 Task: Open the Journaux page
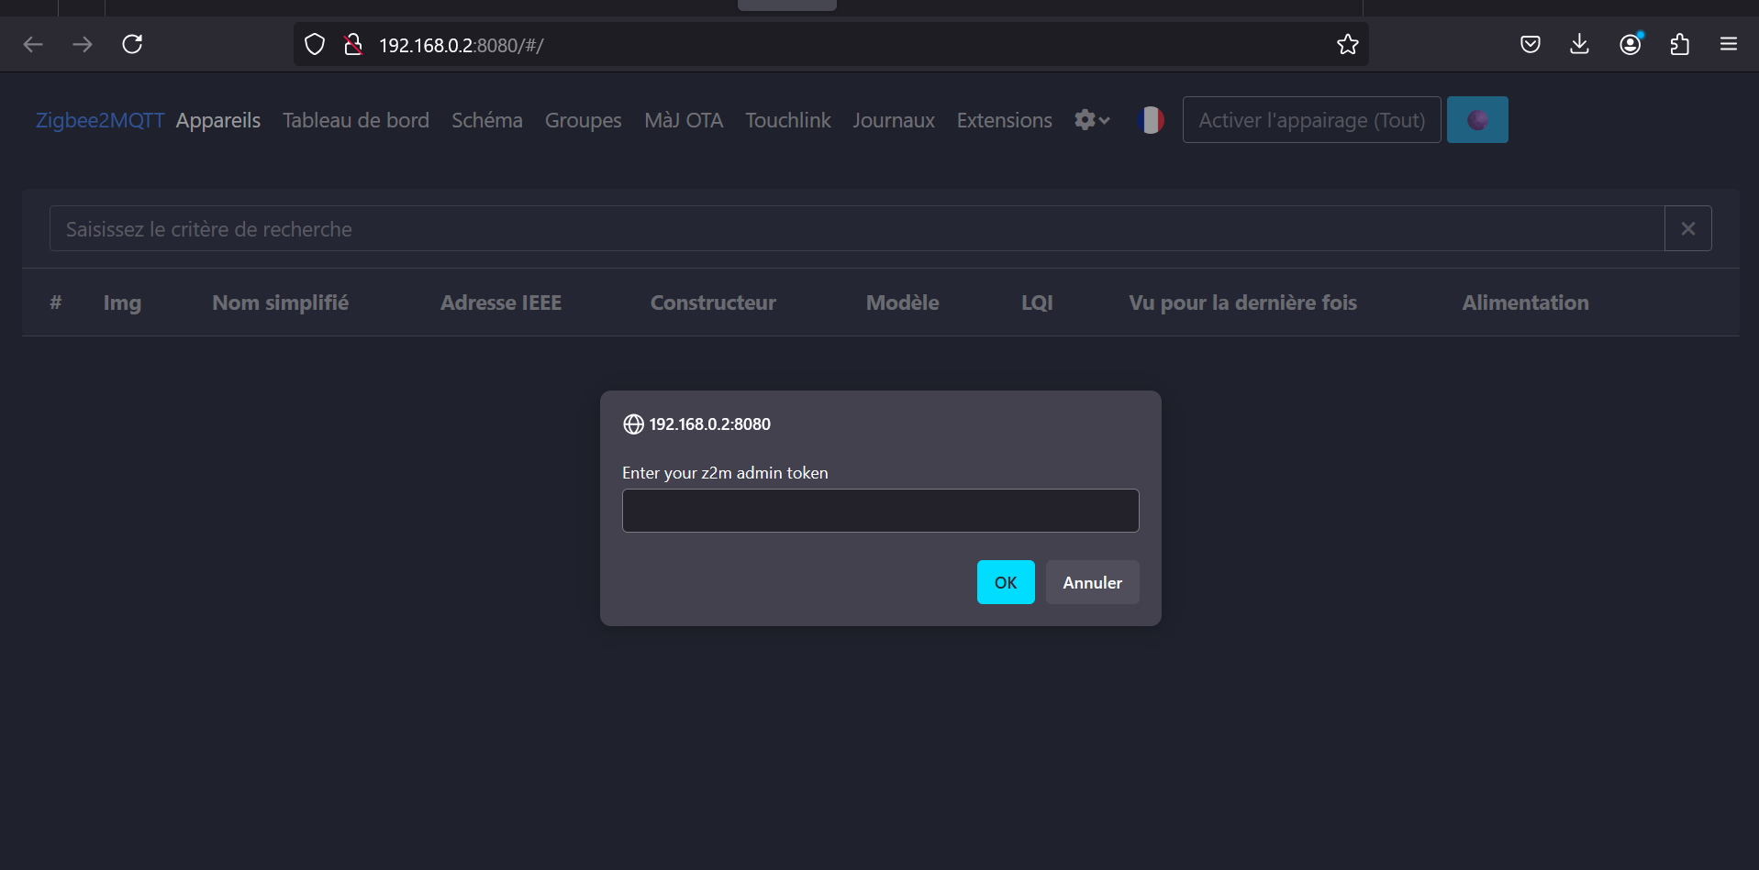click(893, 120)
